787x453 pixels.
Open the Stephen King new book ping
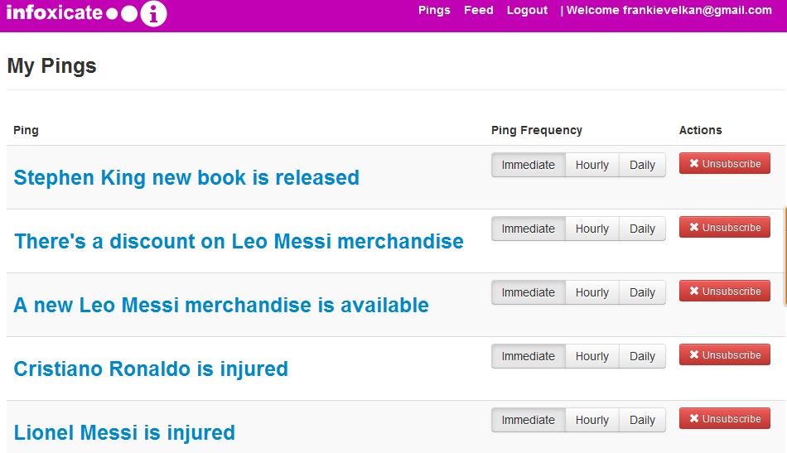coord(186,178)
